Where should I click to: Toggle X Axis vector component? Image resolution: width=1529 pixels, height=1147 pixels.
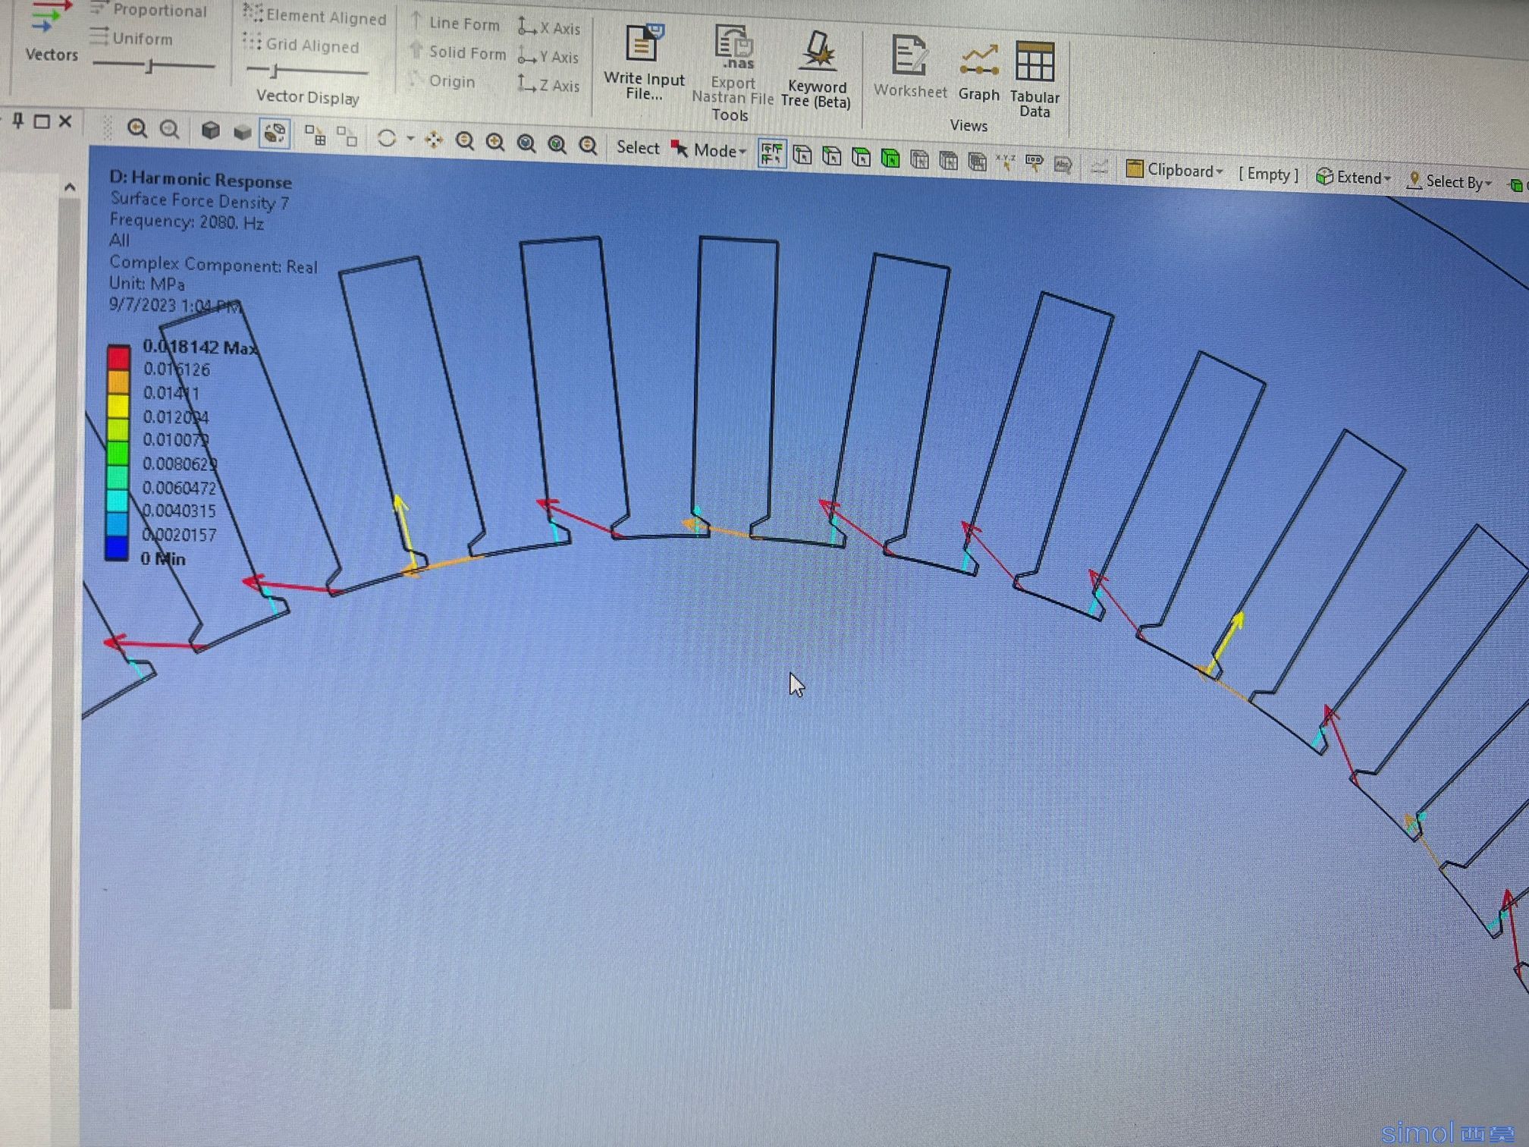point(549,28)
